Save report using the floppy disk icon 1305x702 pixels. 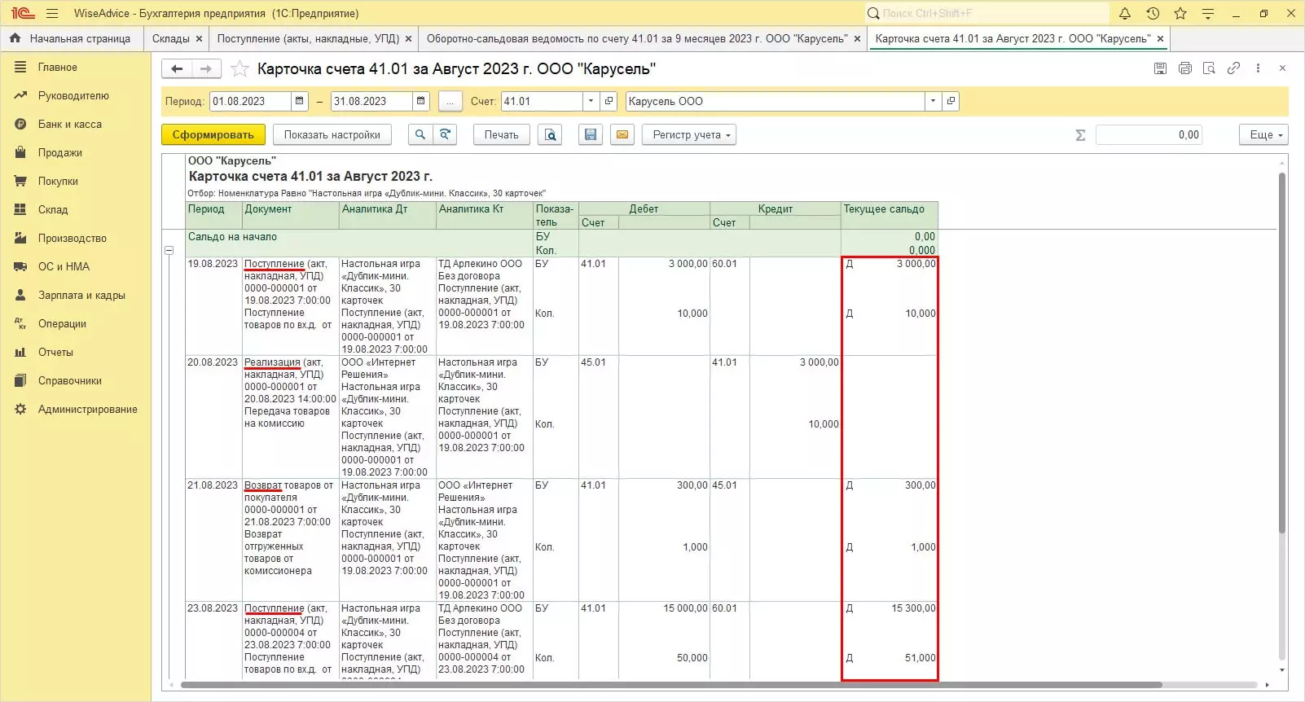pyautogui.click(x=591, y=135)
